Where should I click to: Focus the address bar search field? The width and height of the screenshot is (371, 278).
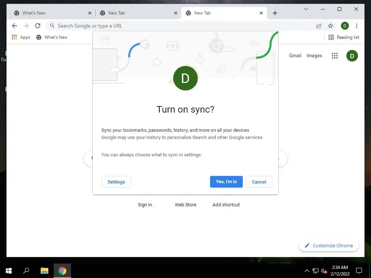(x=182, y=26)
